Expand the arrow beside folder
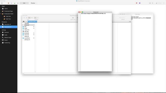166x93 pixels. tap(34, 28)
